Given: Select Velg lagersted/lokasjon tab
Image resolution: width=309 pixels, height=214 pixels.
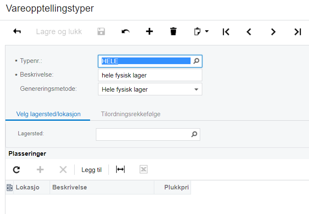Looking at the screenshot, I should [x=48, y=114].
